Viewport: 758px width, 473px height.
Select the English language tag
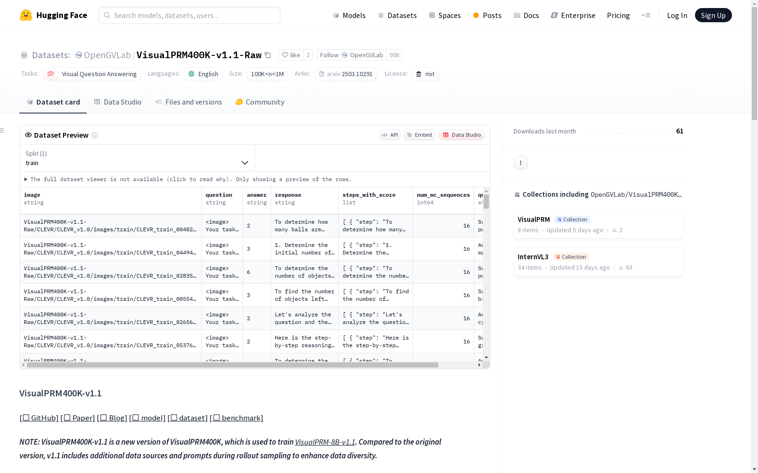[x=203, y=74]
